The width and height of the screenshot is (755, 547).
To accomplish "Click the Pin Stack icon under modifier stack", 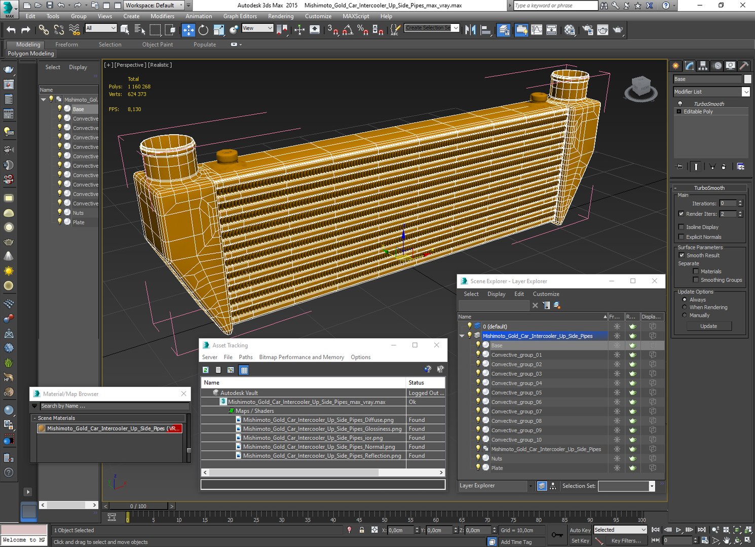I will (679, 167).
